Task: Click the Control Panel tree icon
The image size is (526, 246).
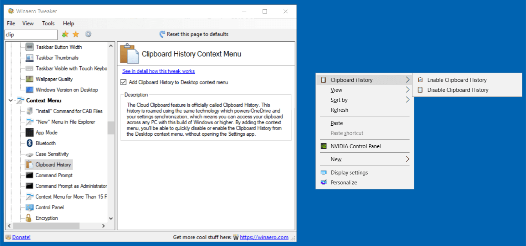Action: 30,207
